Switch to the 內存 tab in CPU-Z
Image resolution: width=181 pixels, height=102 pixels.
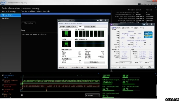tap(128, 28)
